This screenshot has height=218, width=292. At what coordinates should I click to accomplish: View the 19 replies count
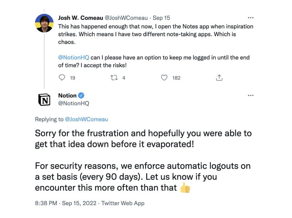(73, 78)
